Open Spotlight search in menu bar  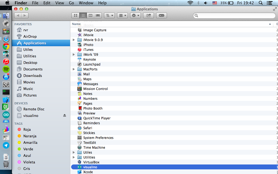(x=261, y=3)
